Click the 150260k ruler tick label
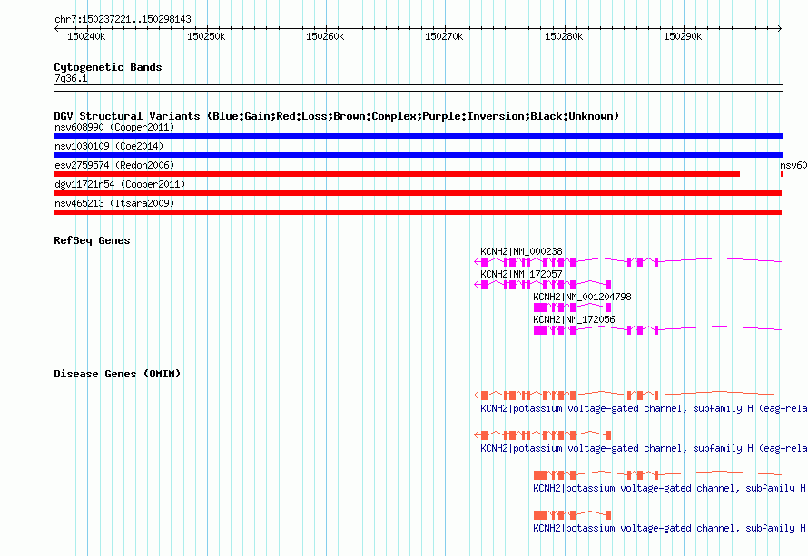The height and width of the screenshot is (556, 808). (x=325, y=36)
